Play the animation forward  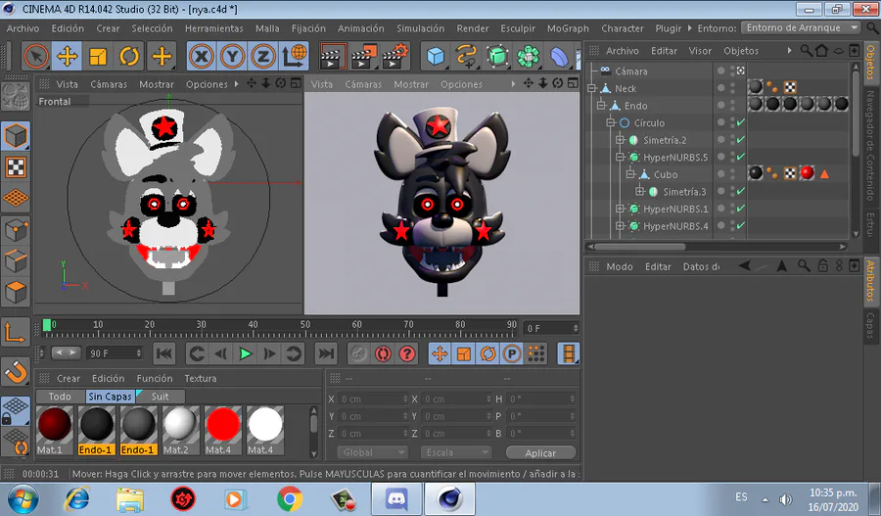click(245, 353)
